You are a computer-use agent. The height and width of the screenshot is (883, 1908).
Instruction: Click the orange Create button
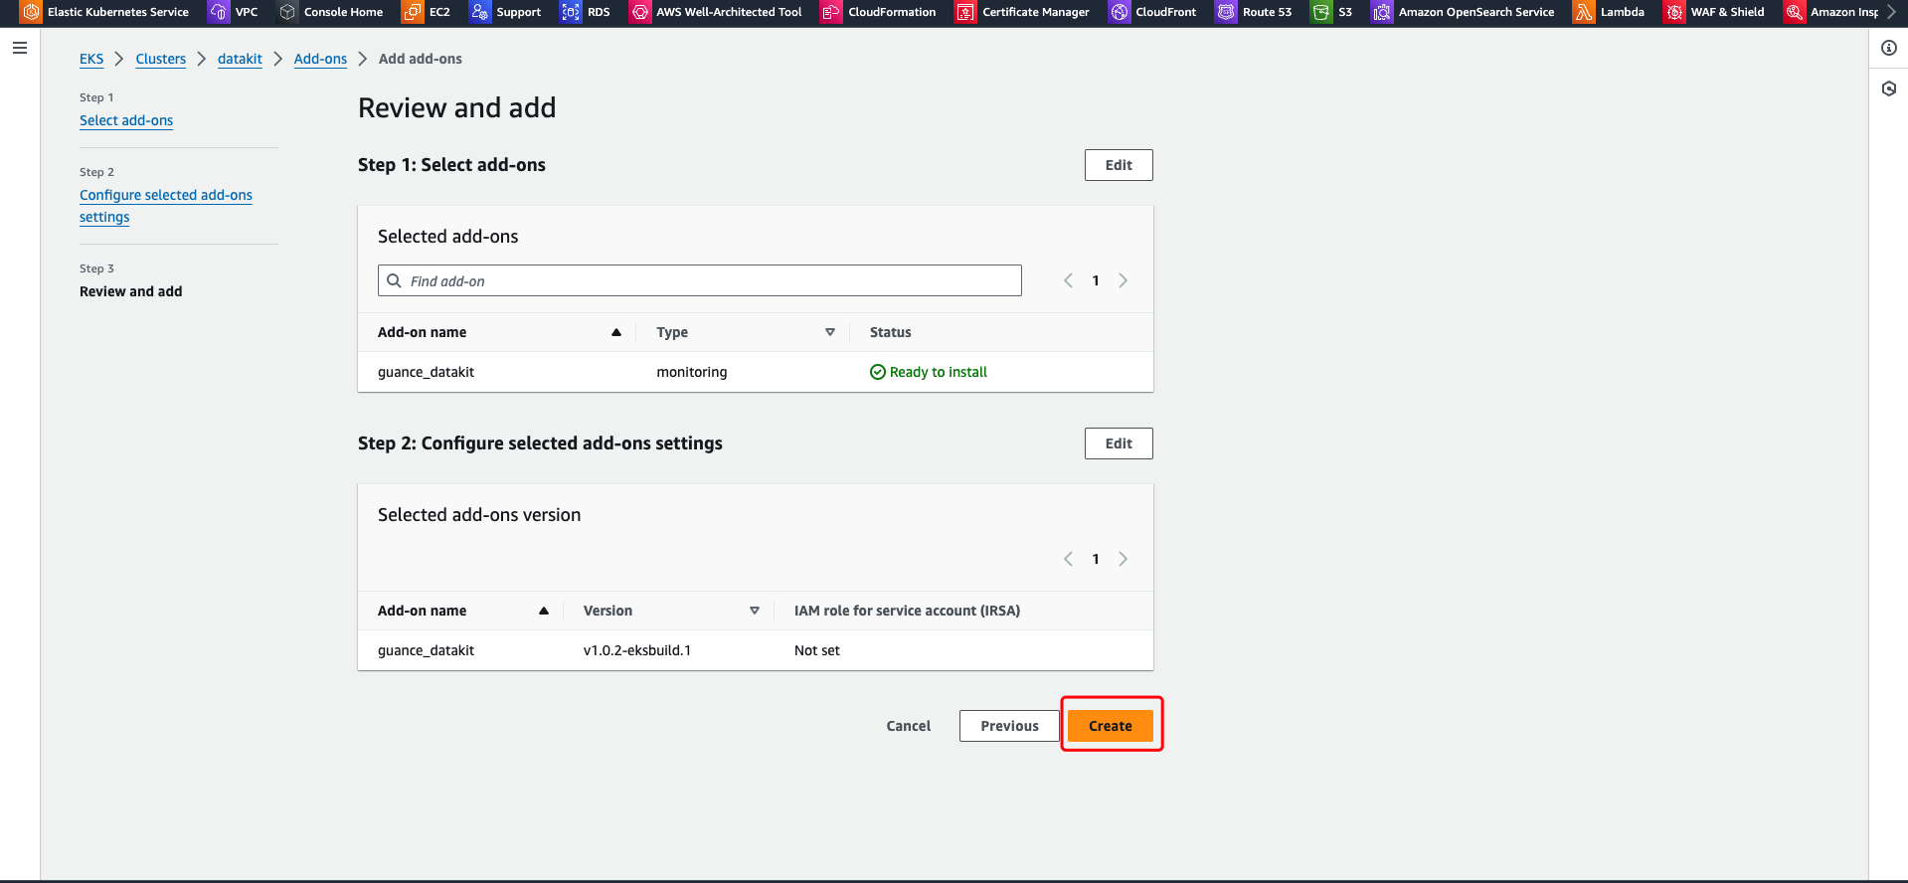(1110, 726)
